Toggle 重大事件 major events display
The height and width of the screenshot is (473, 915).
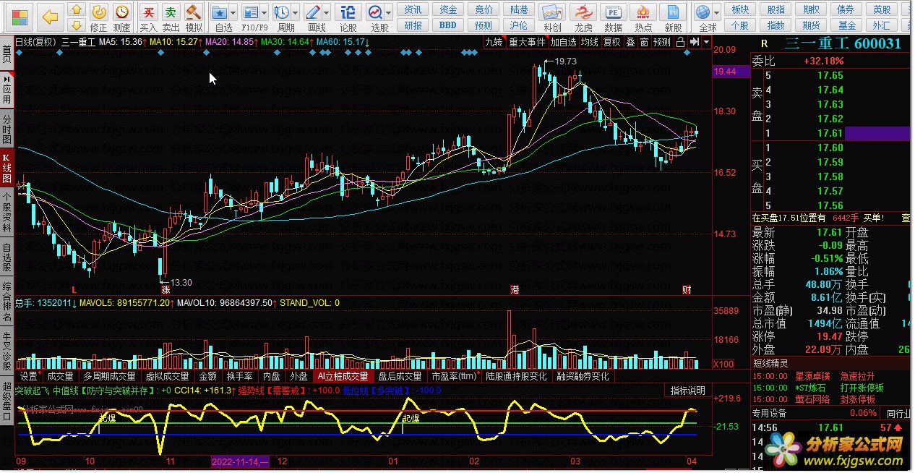tap(527, 42)
